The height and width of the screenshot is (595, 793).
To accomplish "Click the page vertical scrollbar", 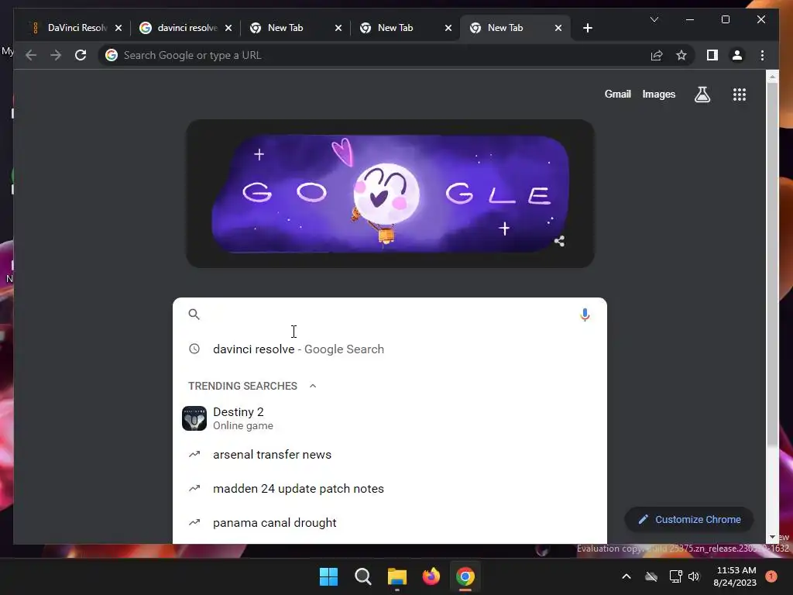I will (772, 265).
